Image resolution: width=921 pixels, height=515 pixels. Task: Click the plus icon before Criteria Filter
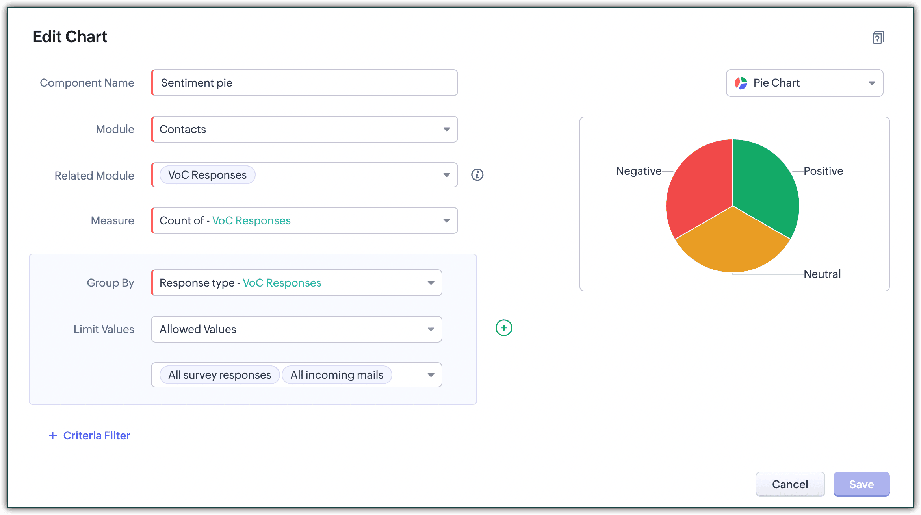point(52,435)
